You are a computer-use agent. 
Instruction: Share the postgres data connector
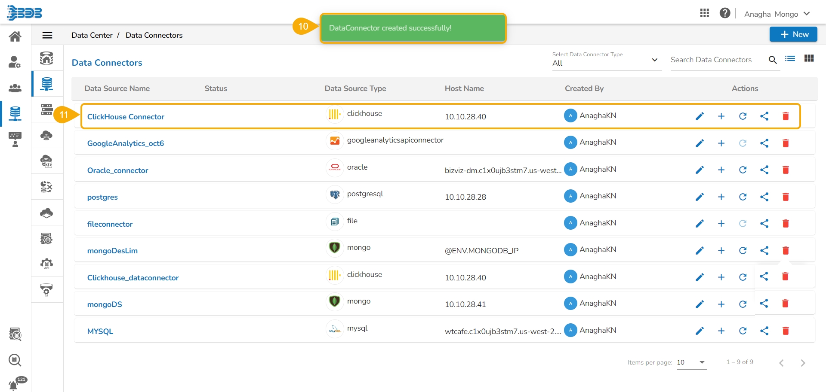point(764,197)
